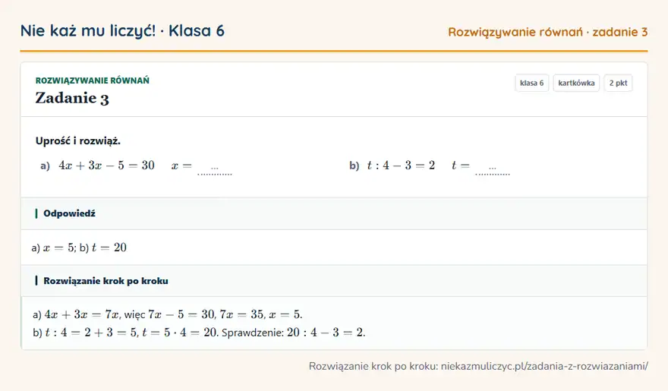Viewport: 668px width, 391px height.
Task: Click the answer line 'x = 5; b) t = 20'
Action: [79, 248]
